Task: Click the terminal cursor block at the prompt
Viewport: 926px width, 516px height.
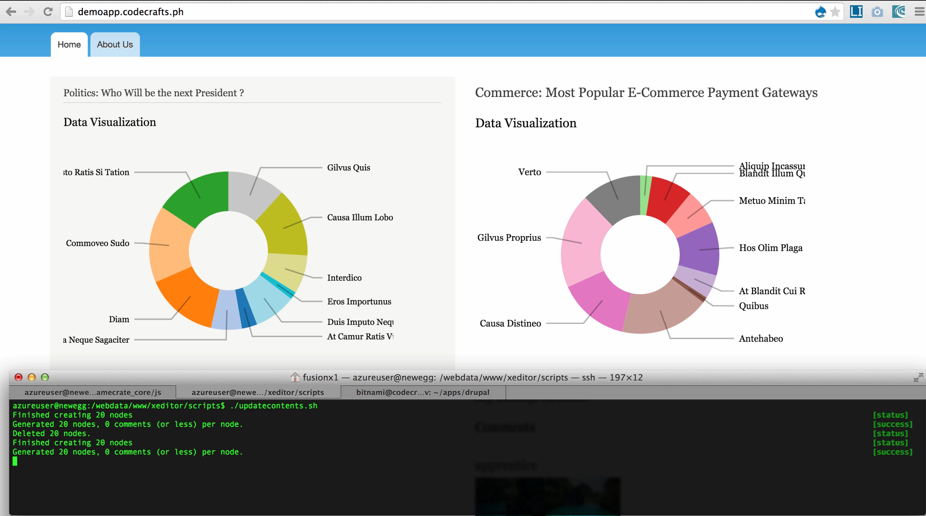Action: coord(15,461)
